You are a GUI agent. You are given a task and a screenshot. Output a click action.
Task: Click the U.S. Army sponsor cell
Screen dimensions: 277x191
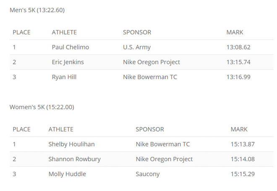point(137,47)
